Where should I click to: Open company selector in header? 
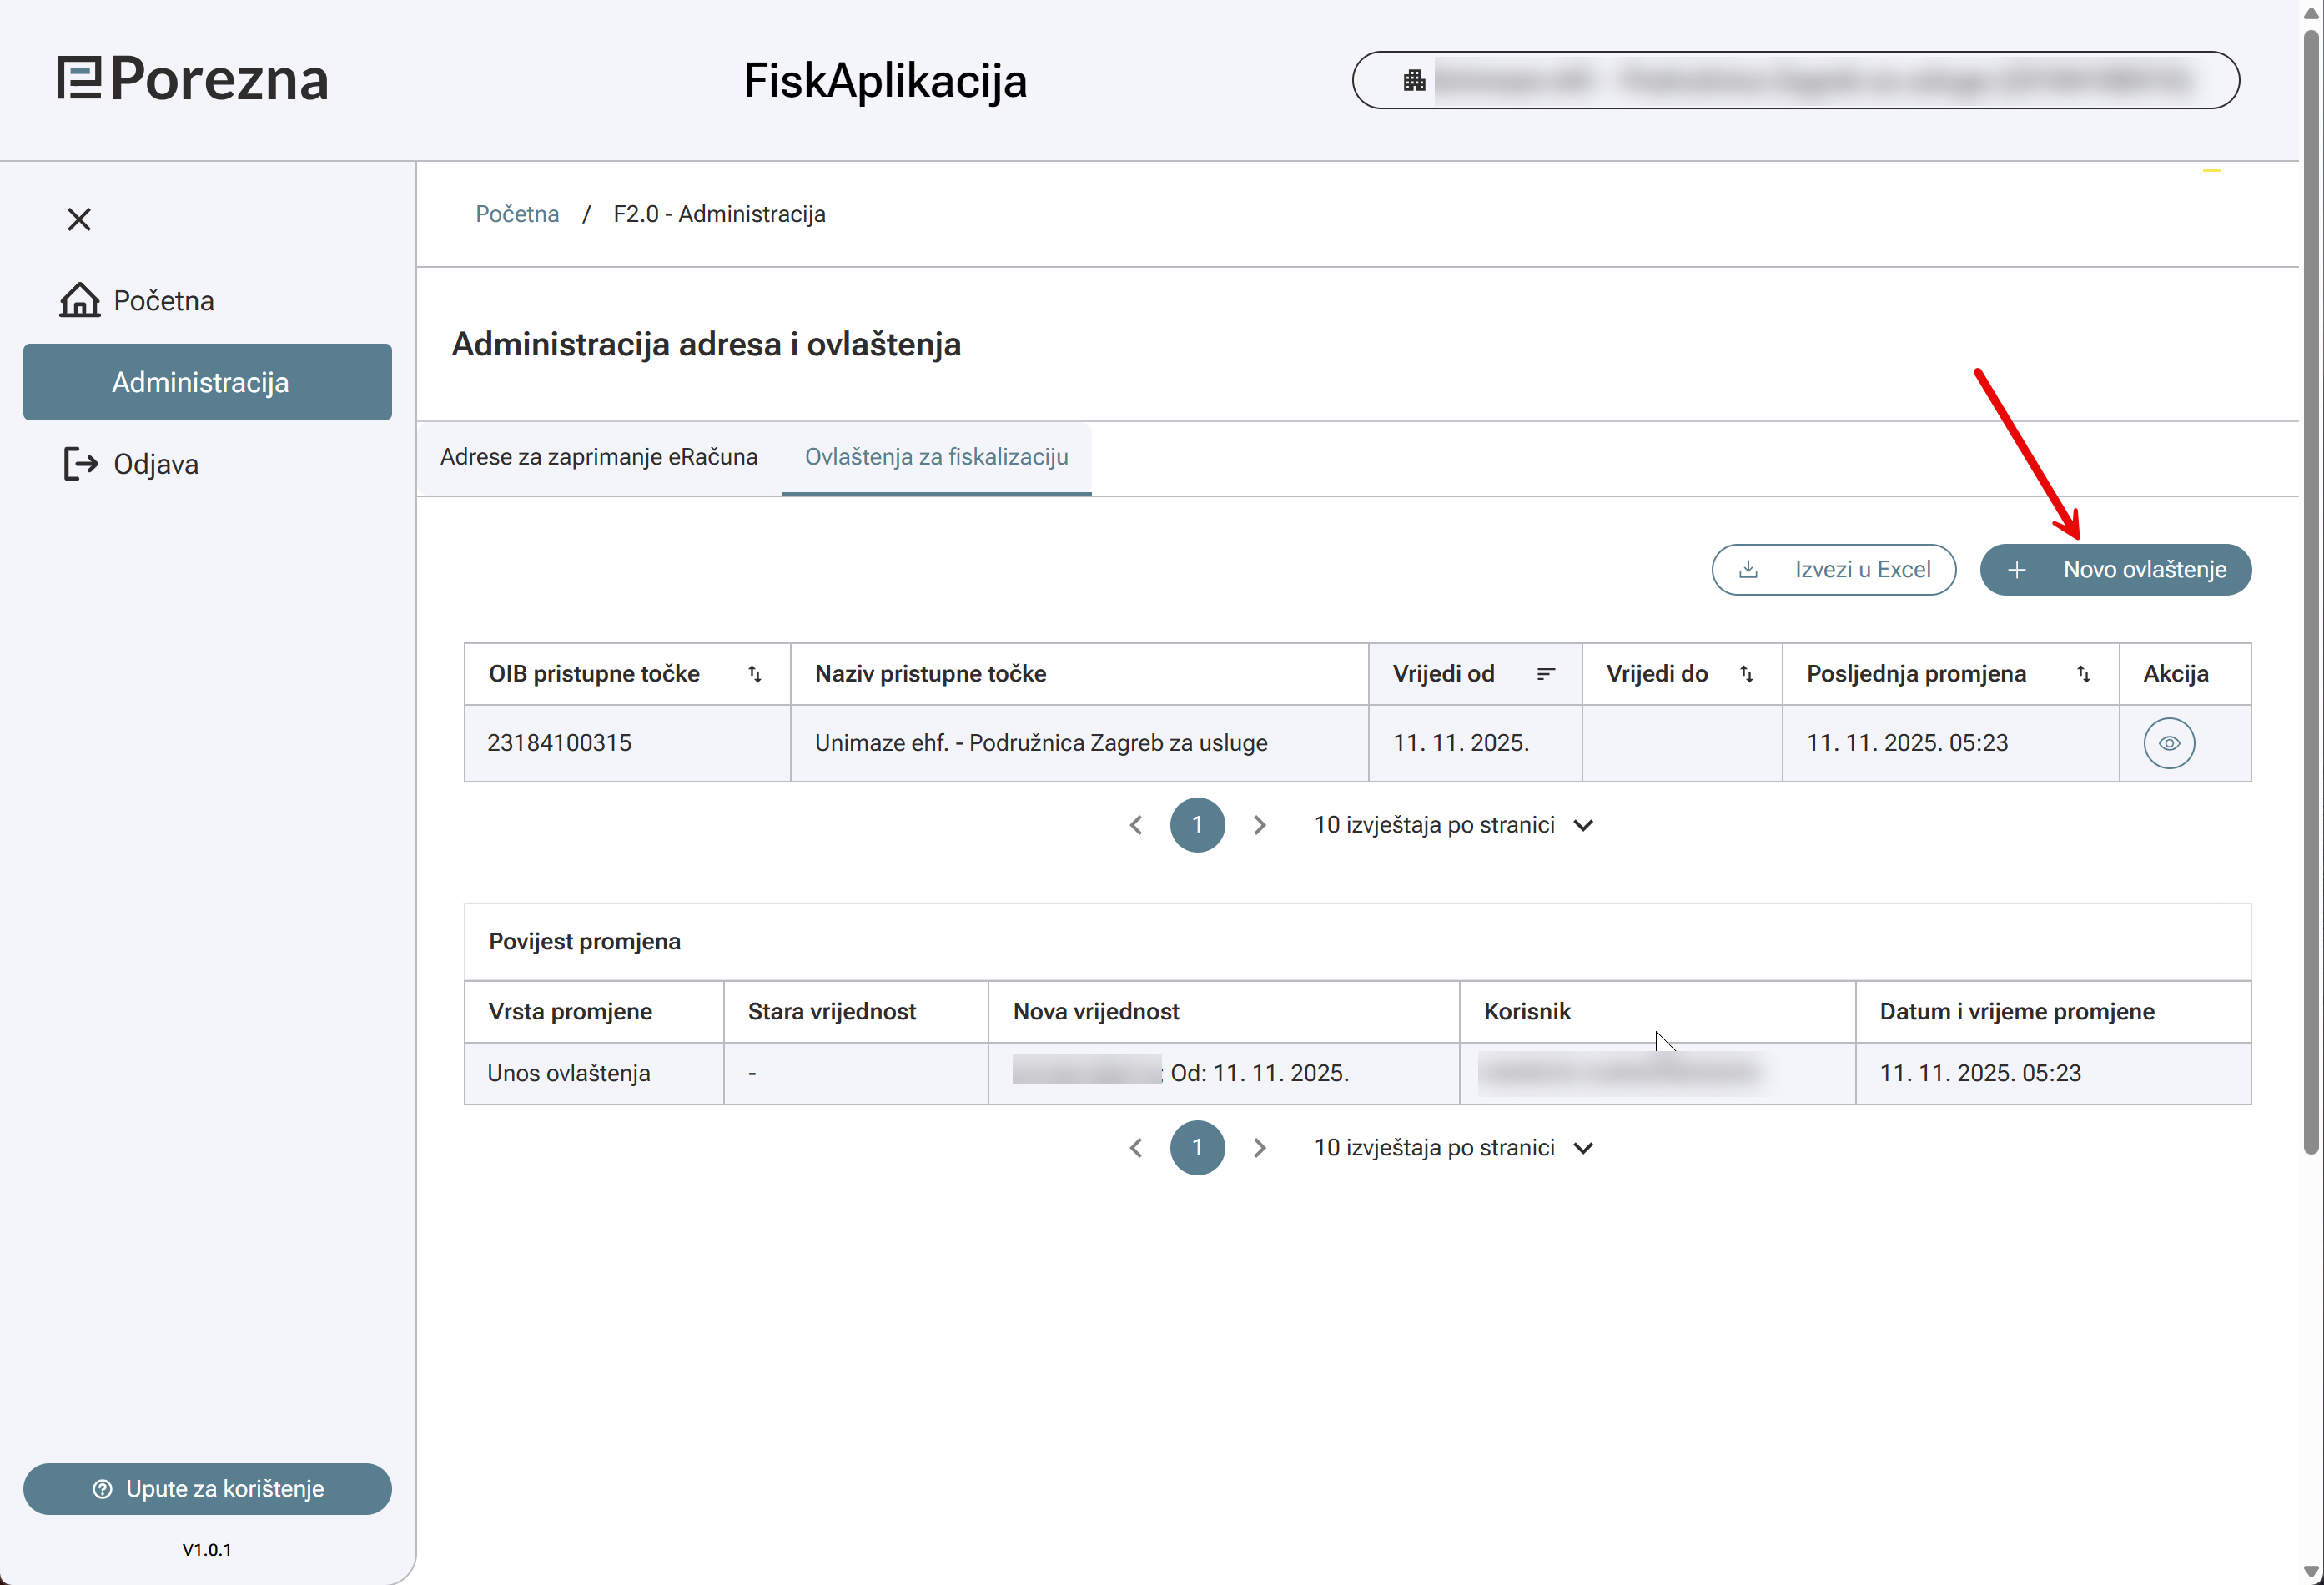point(1795,80)
